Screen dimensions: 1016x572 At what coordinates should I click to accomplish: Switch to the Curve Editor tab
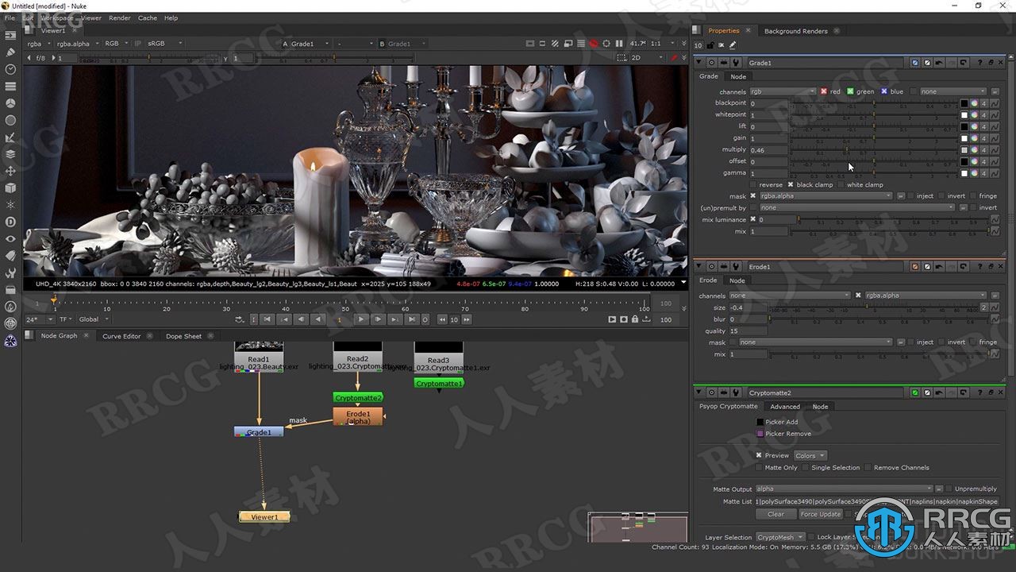(x=121, y=336)
